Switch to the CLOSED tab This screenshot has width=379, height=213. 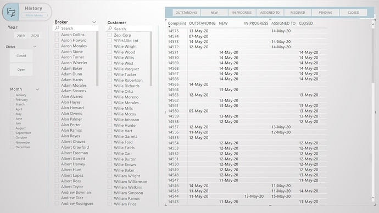tap(353, 13)
